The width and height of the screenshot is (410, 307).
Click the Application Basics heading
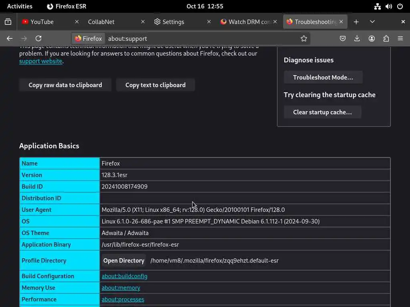click(x=49, y=146)
